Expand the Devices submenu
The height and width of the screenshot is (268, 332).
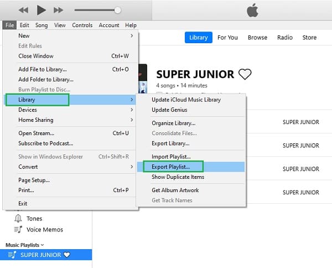71,110
